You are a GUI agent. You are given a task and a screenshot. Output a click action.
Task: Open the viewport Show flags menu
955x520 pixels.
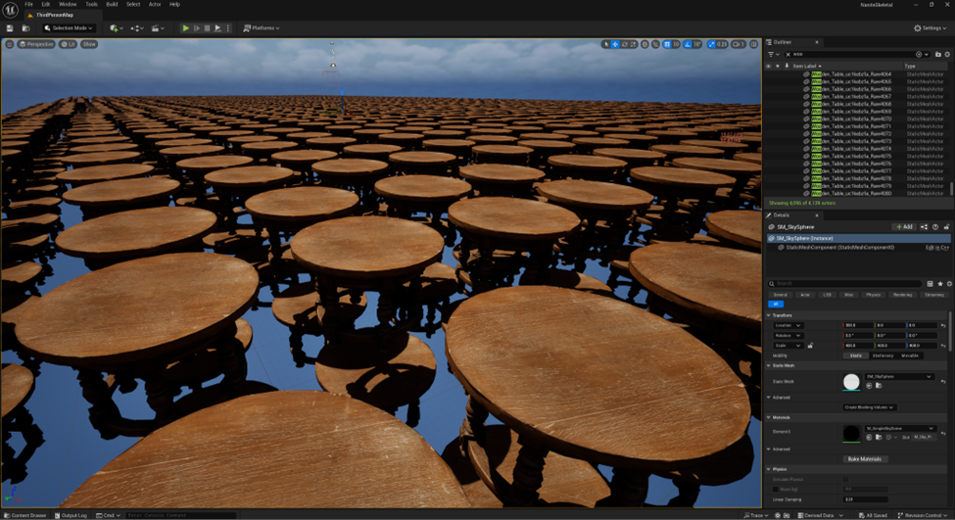point(89,44)
